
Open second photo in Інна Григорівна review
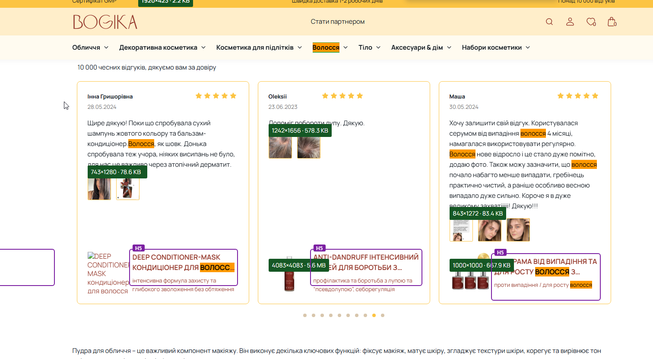pos(128,189)
